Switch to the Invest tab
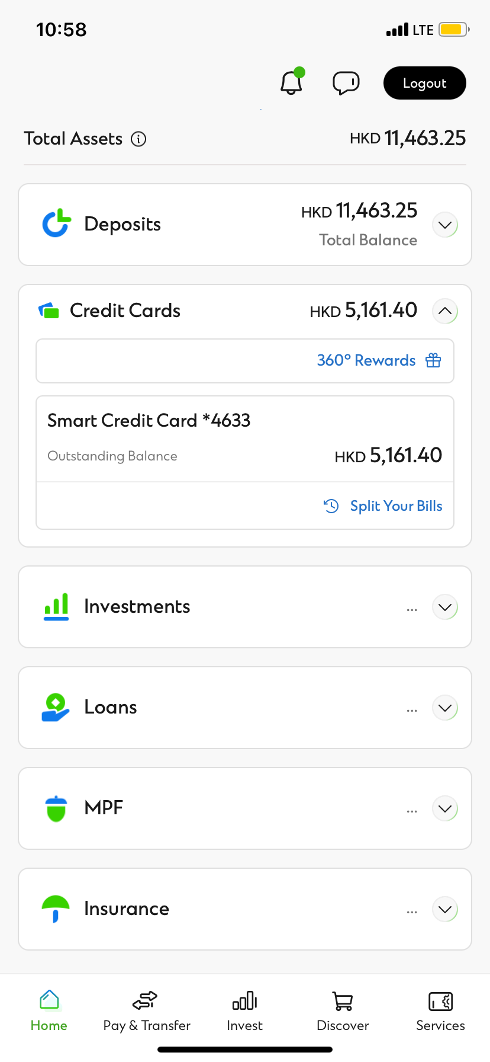This screenshot has height=1062, width=490. coord(244,1011)
